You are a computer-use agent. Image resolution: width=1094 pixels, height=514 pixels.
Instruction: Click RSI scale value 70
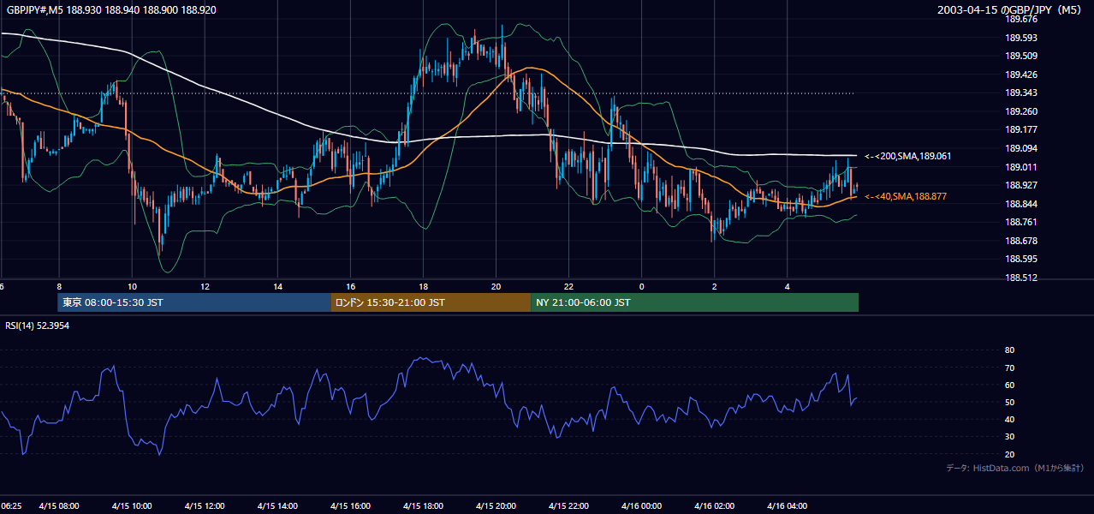(1009, 368)
